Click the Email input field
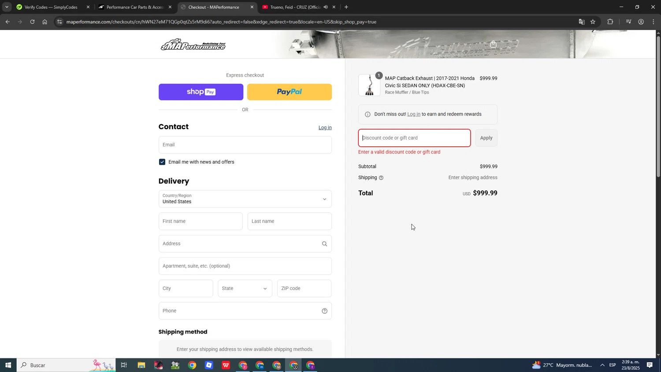661x372 pixels. [x=245, y=145]
